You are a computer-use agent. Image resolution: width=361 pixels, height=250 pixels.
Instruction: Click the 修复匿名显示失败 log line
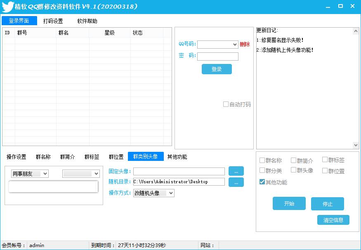(280, 40)
